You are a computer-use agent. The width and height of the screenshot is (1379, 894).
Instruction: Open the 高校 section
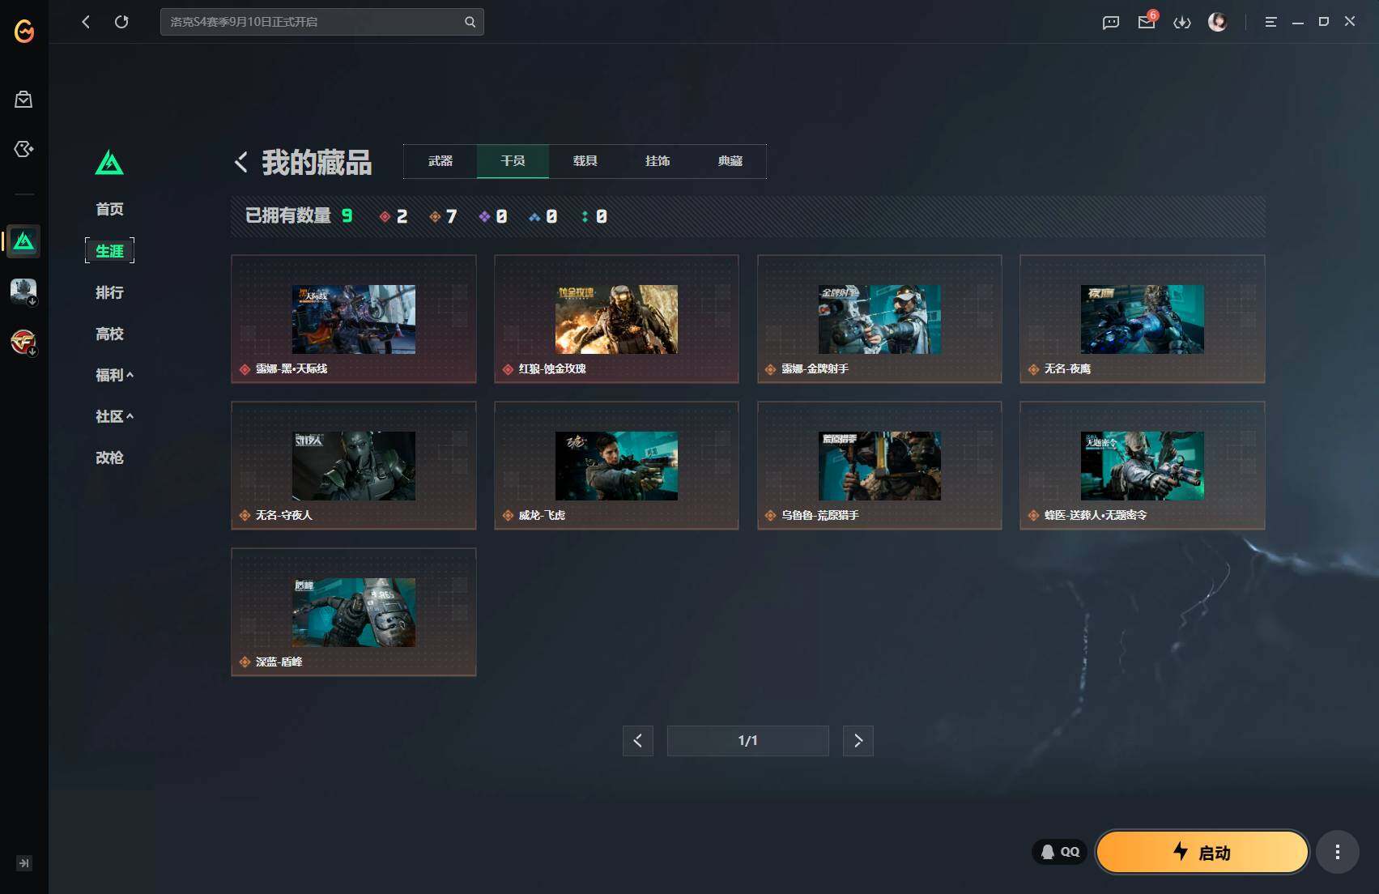click(x=109, y=334)
